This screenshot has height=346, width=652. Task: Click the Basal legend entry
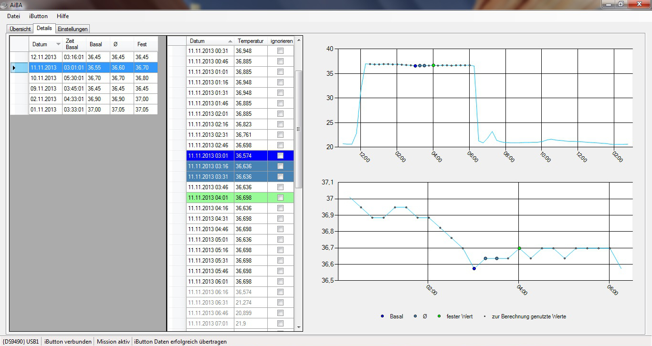[x=392, y=316]
